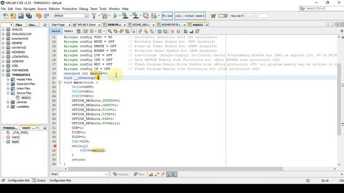This screenshot has height=193, width=344.
Task: Click the Build Project hammer icon
Action: coord(94,16)
